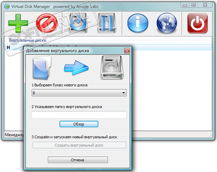Screen dimensions: 217x172
Task: Click the gray hard drive icon in dialog
Action: (112, 67)
